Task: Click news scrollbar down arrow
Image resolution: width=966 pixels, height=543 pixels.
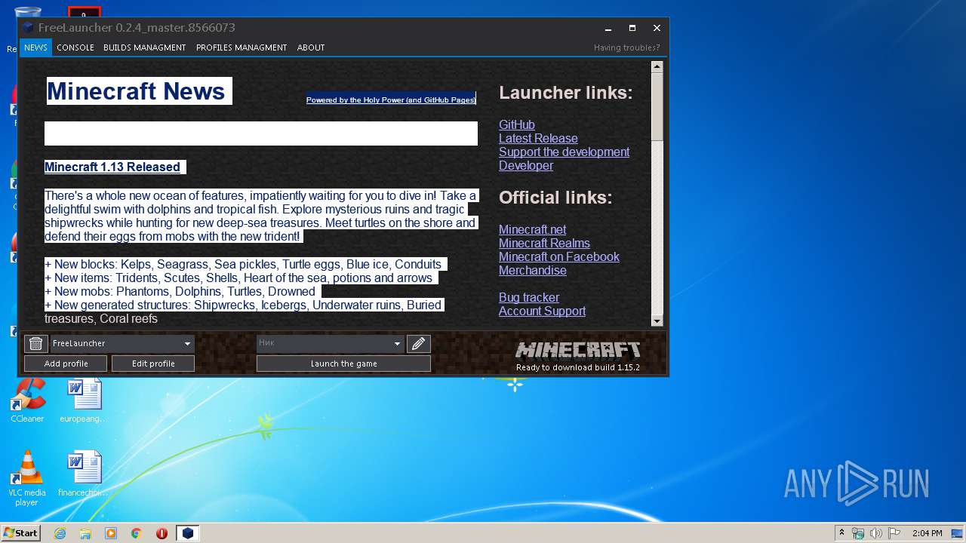Action: (657, 321)
